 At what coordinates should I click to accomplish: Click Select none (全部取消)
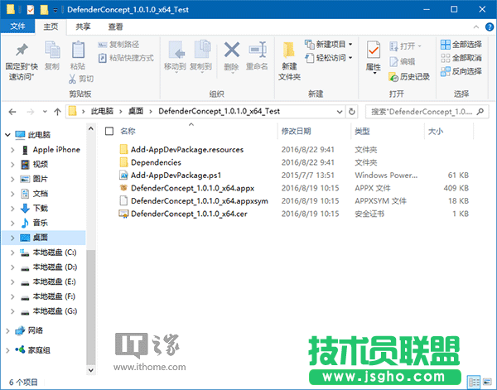tap(461, 58)
